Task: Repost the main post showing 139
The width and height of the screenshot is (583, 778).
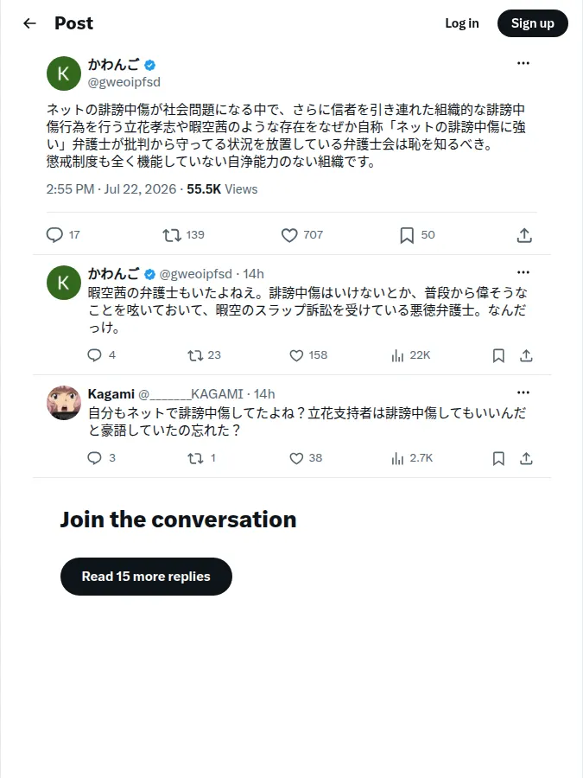Action: [x=183, y=234]
